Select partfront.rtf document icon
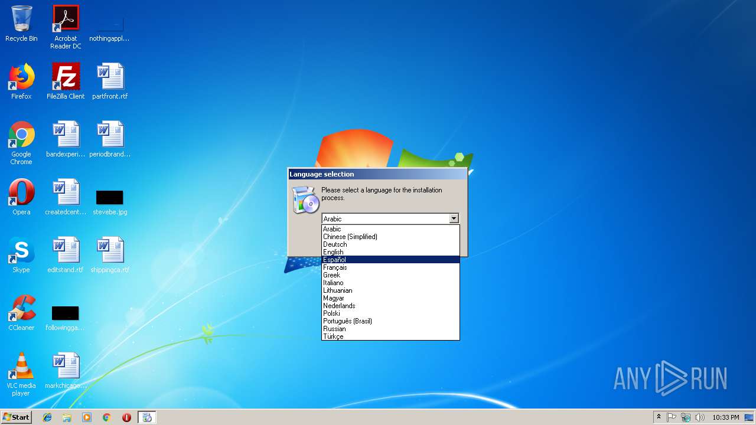Screen dimensions: 756x425 click(110, 81)
